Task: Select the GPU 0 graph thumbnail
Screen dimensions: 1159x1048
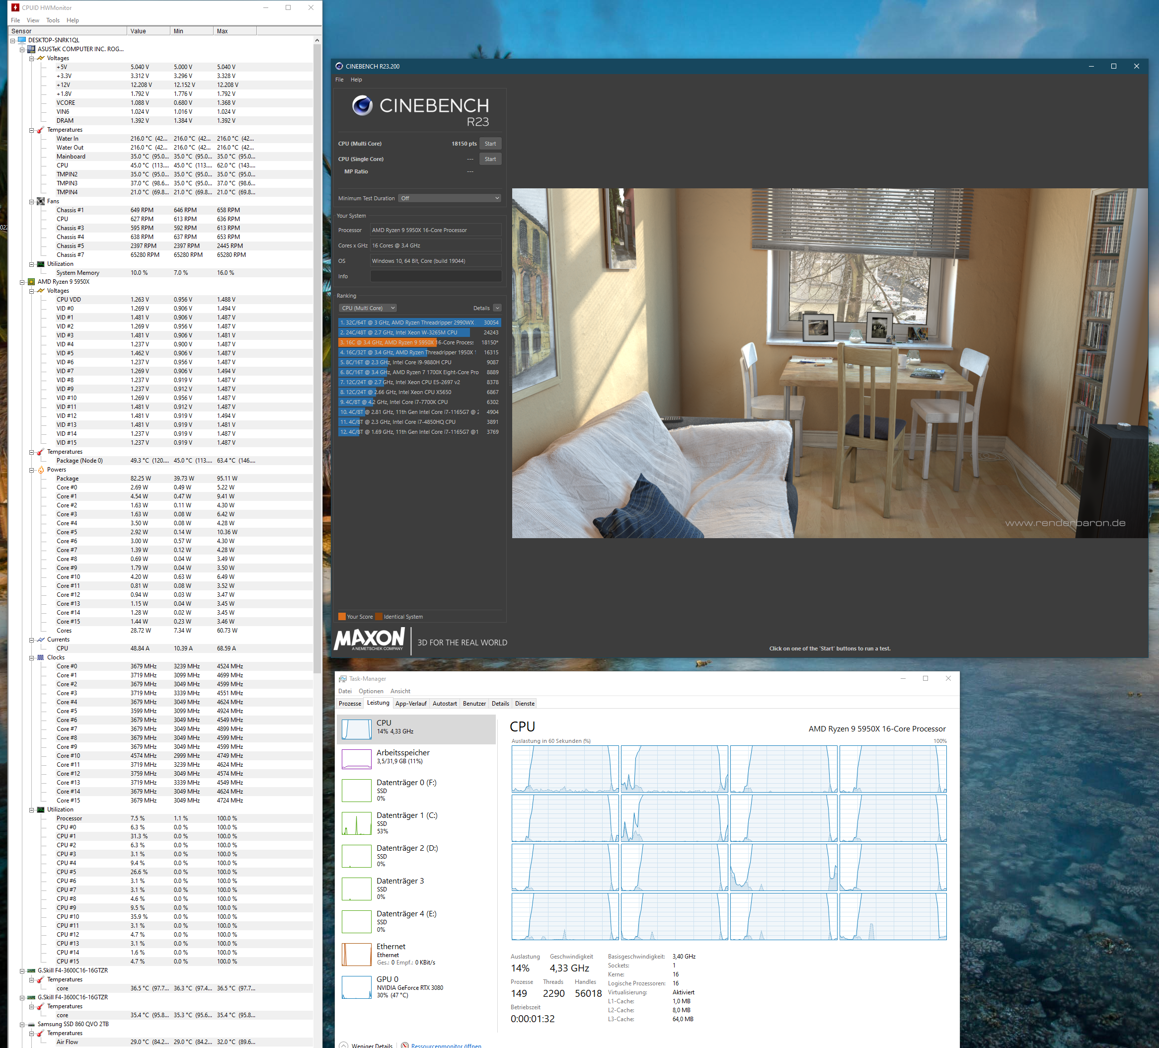Action: click(x=356, y=987)
